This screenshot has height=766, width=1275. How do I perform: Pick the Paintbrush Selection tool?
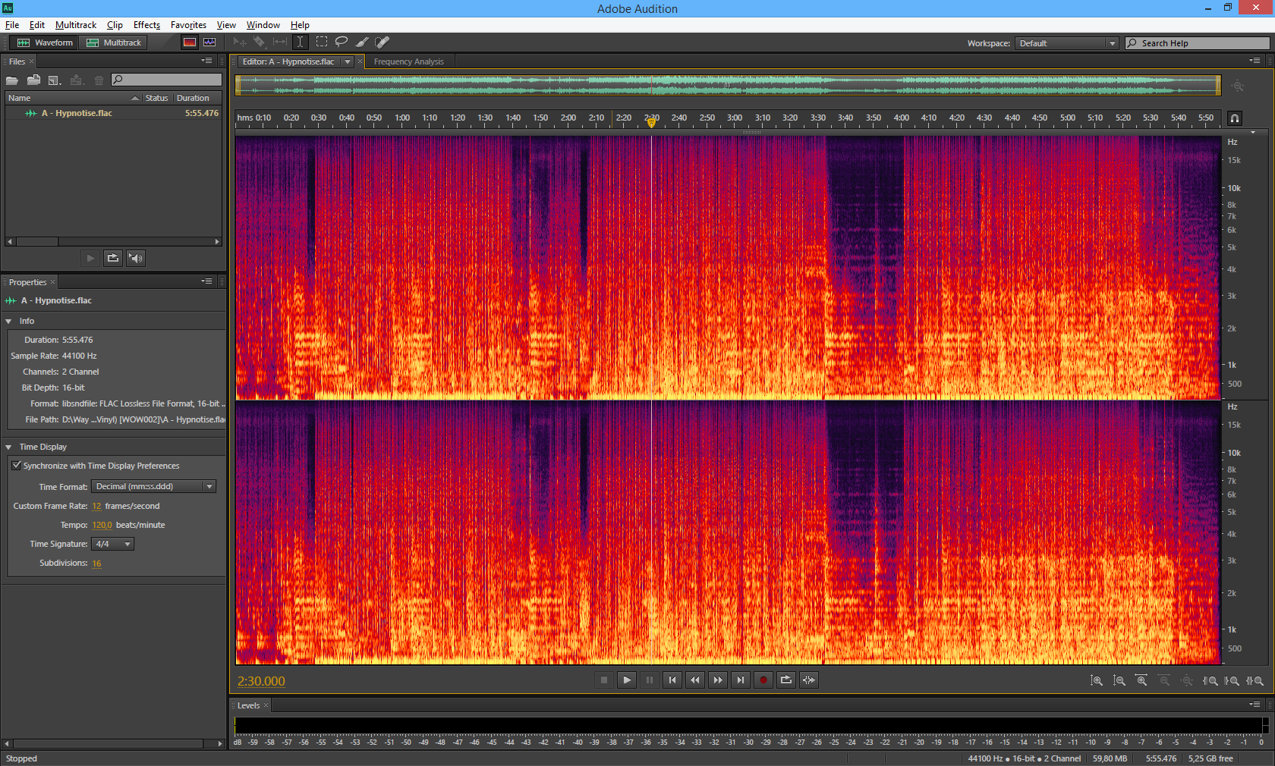click(x=362, y=42)
